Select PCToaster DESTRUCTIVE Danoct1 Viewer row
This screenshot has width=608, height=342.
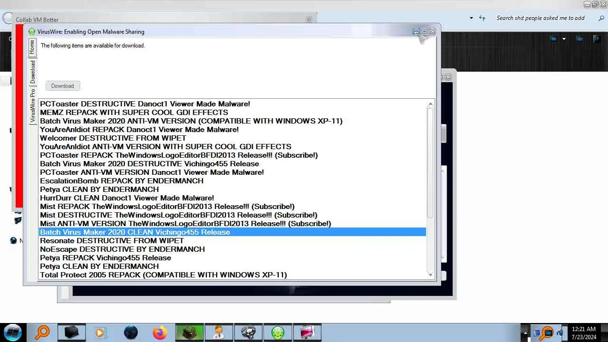pyautogui.click(x=233, y=104)
